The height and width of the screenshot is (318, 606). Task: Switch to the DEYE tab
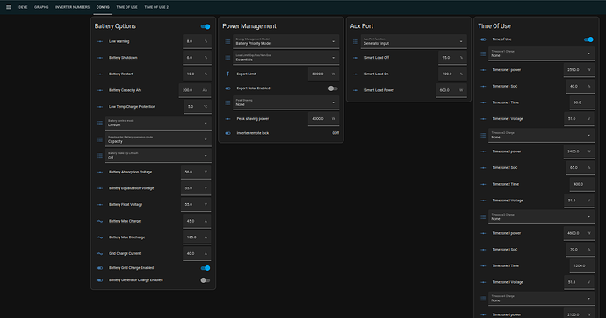[x=23, y=7]
